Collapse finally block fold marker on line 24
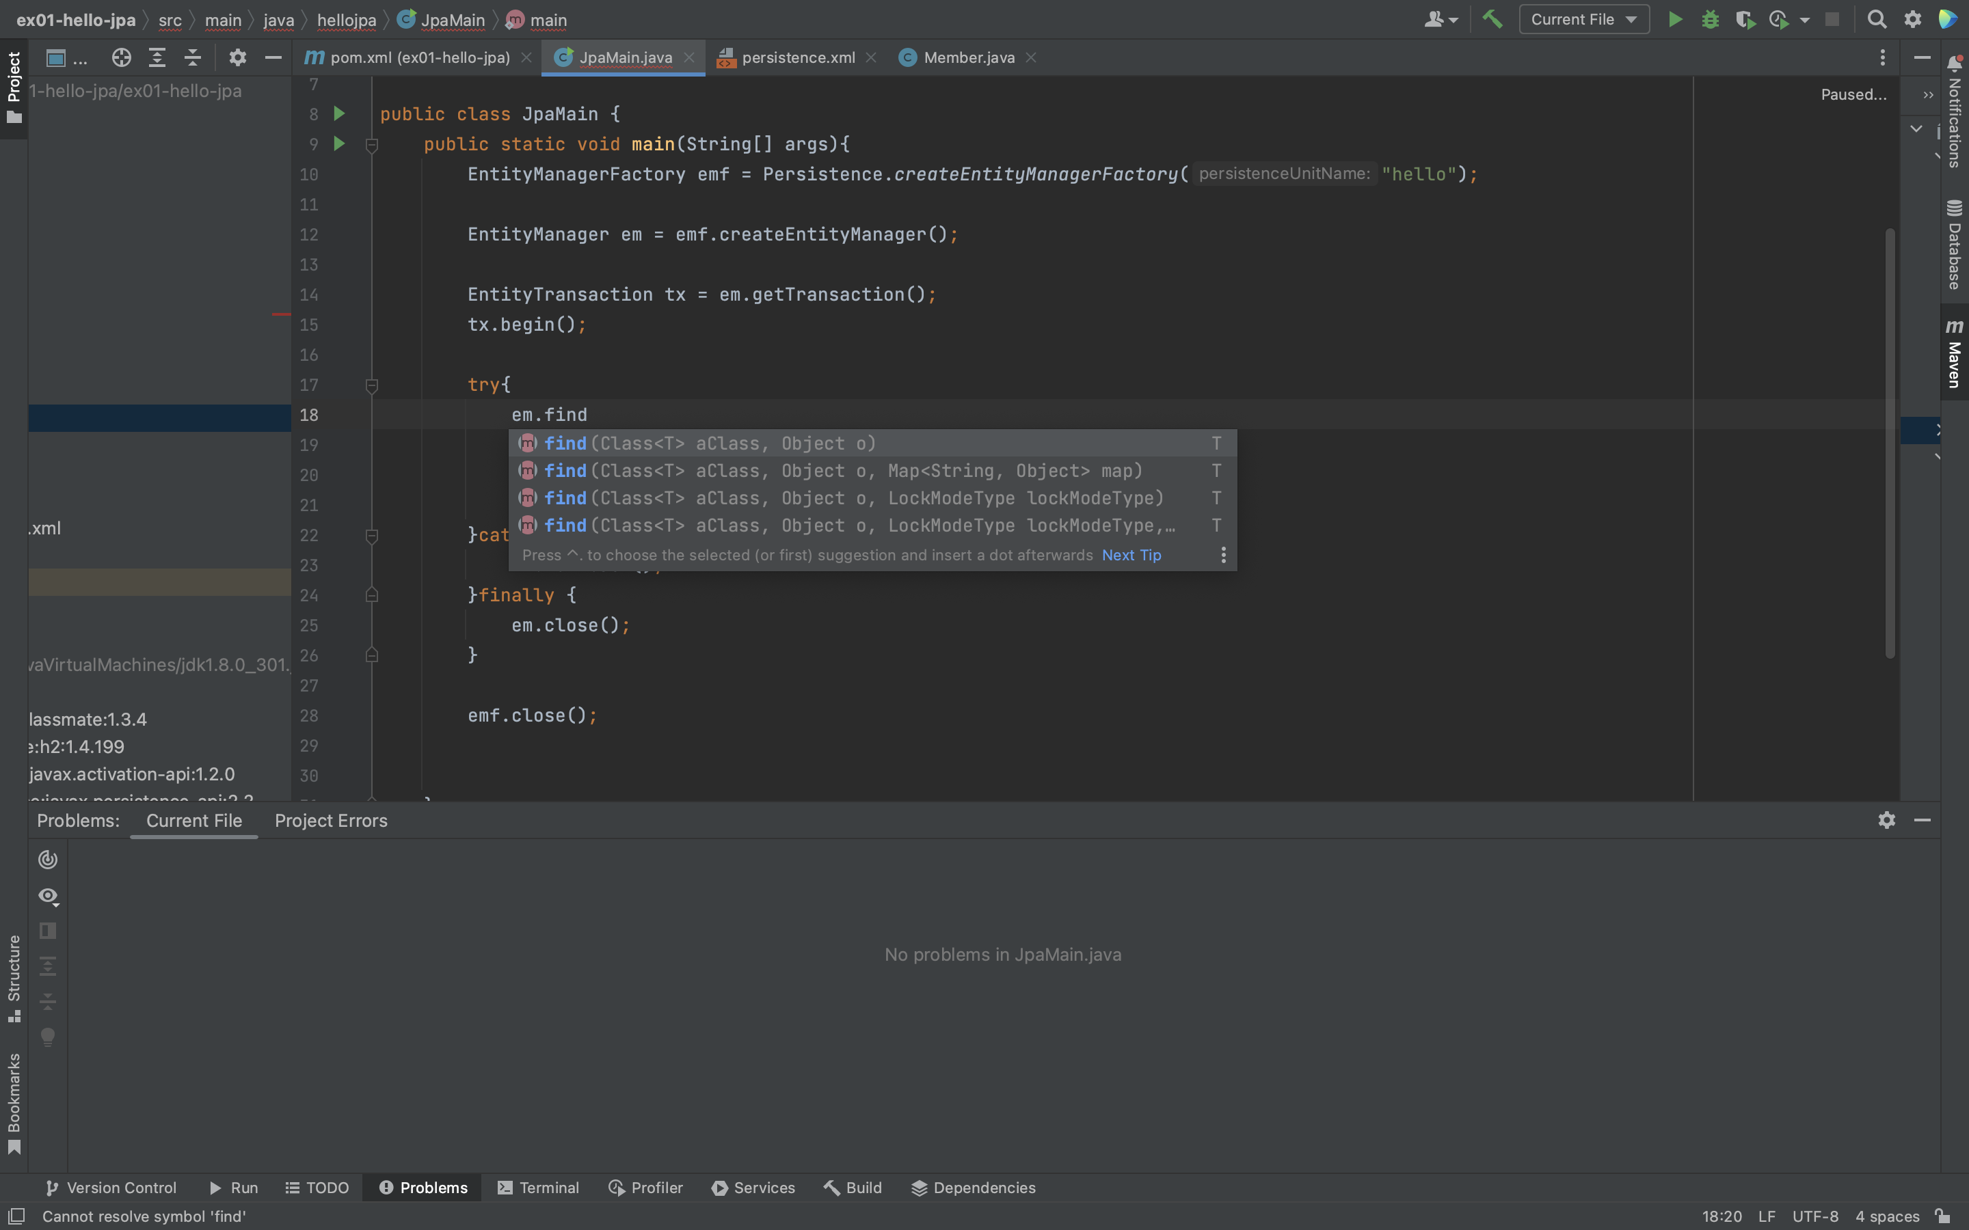This screenshot has height=1230, width=1969. point(372,595)
